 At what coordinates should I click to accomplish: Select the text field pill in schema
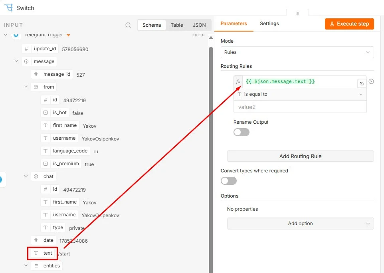pyautogui.click(x=43, y=253)
